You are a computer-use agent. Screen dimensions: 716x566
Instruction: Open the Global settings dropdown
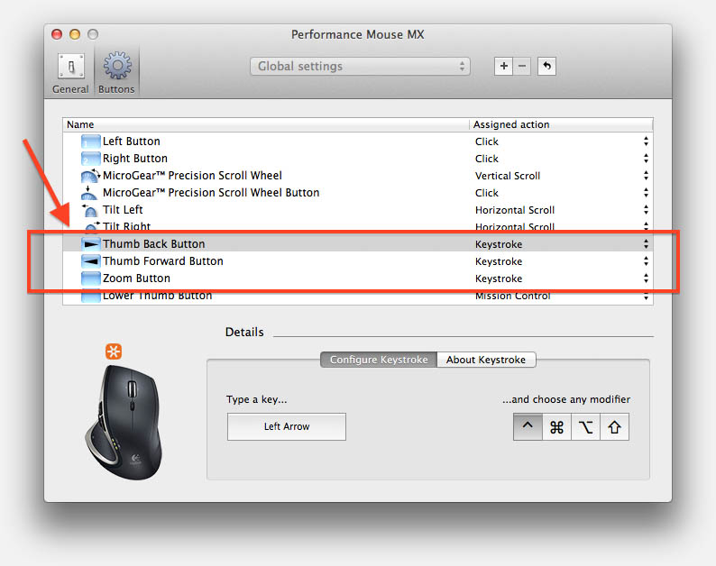pos(360,66)
